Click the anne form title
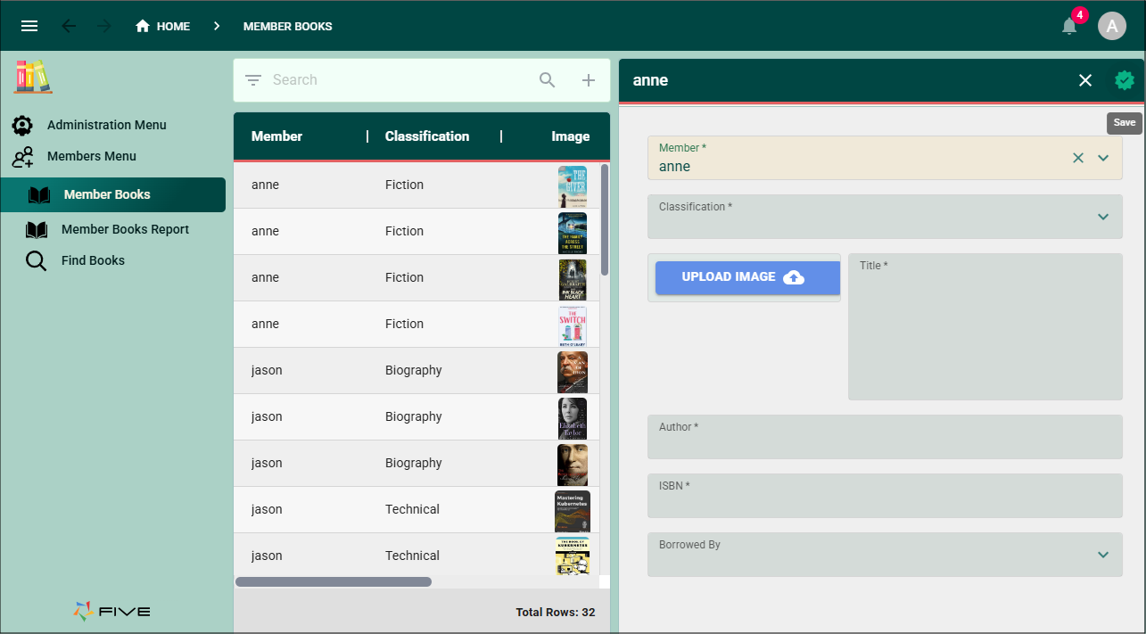This screenshot has height=634, width=1146. (650, 80)
